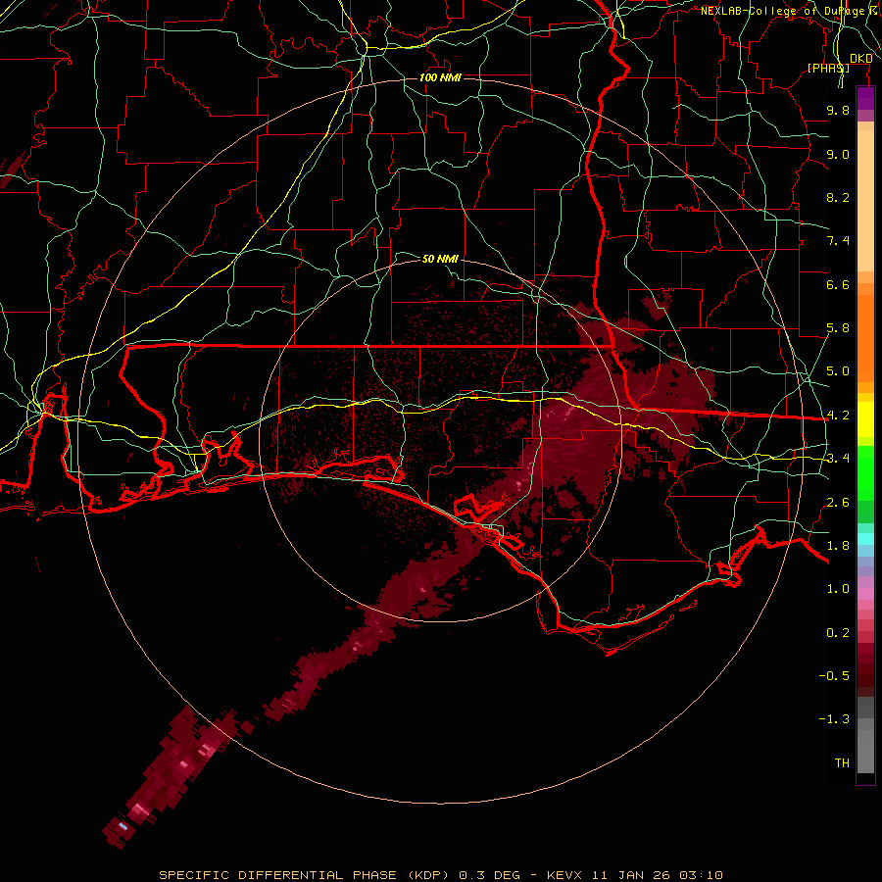Viewport: 882px width, 882px height.
Task: Click the "TH" threshold label on the color scale
Action: point(842,763)
